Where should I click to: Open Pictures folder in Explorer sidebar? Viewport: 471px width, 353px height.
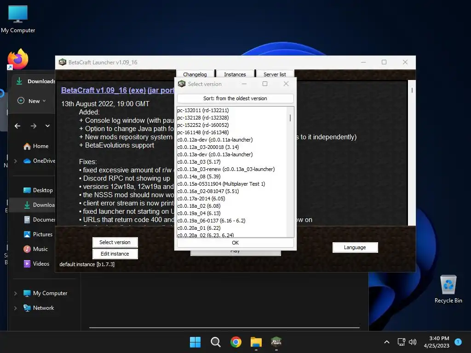pyautogui.click(x=38, y=234)
